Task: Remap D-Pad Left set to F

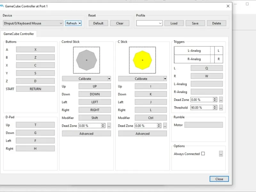Action: (35, 140)
